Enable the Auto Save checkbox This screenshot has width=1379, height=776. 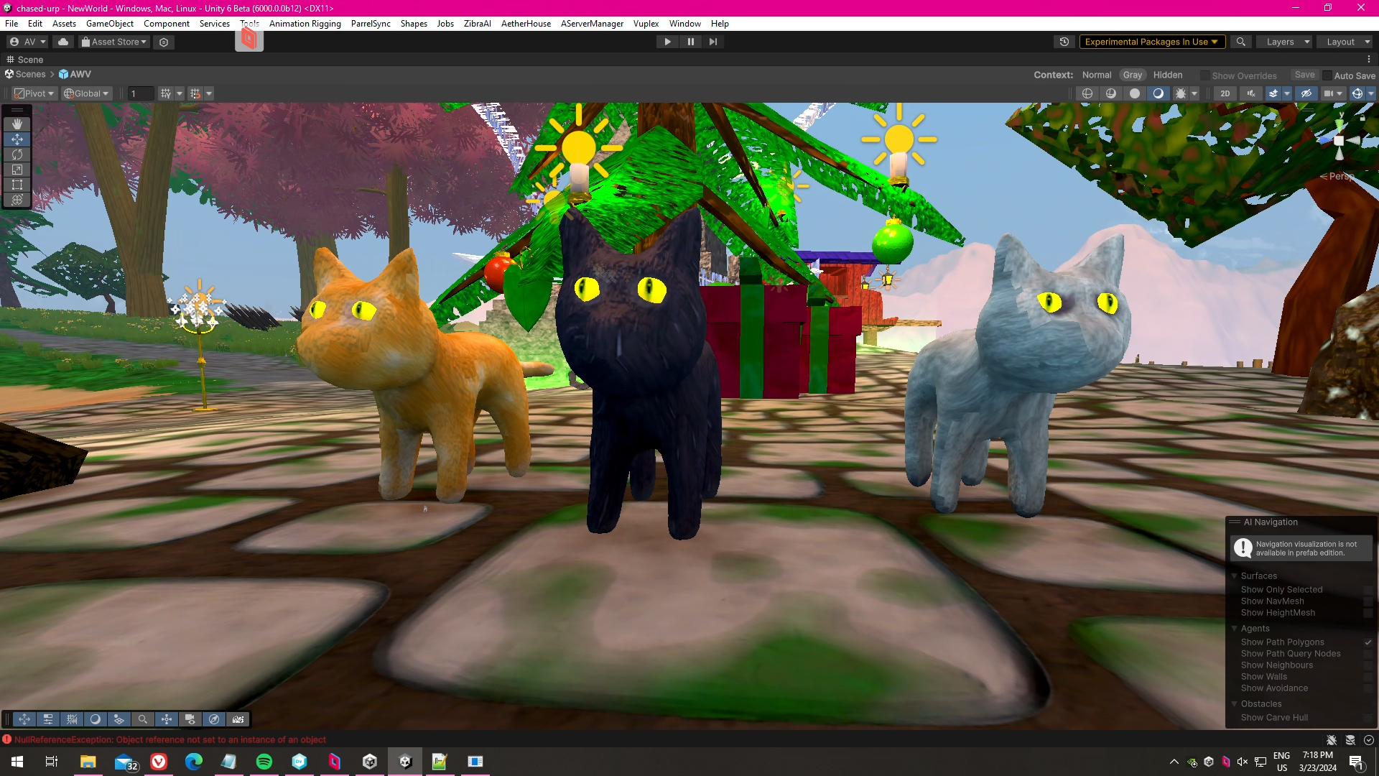tap(1327, 75)
